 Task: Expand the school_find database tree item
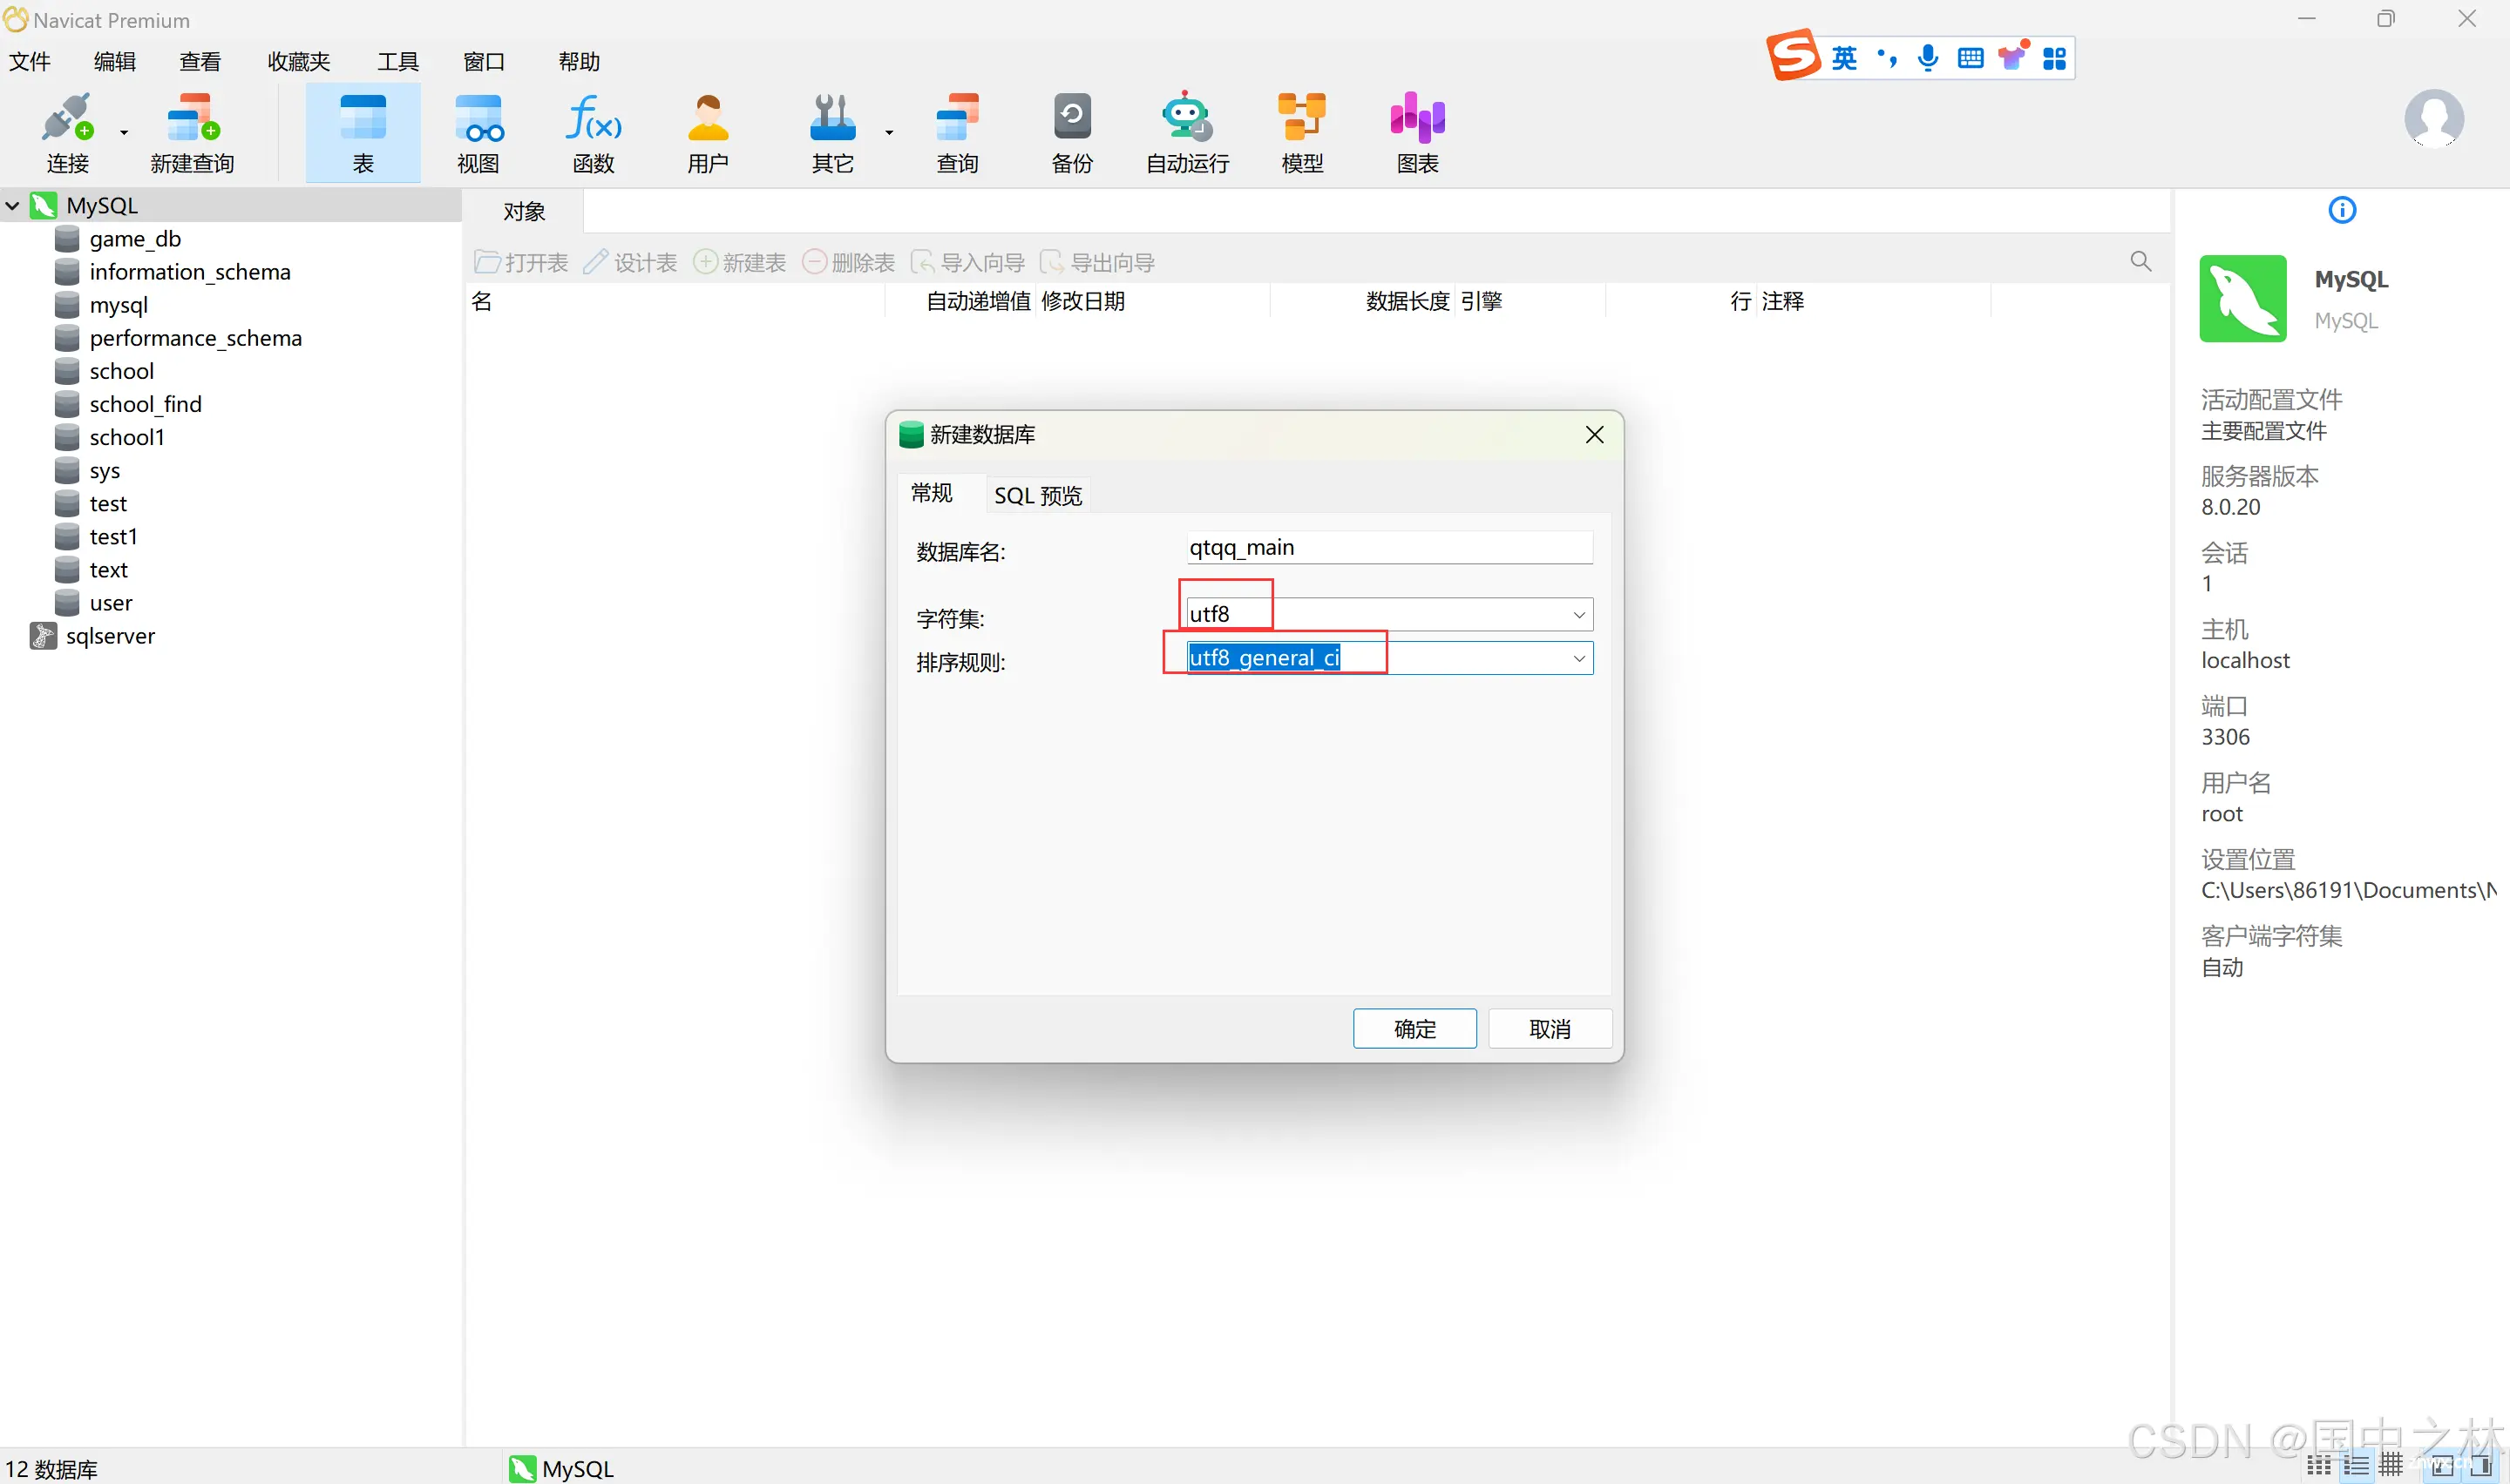145,405
